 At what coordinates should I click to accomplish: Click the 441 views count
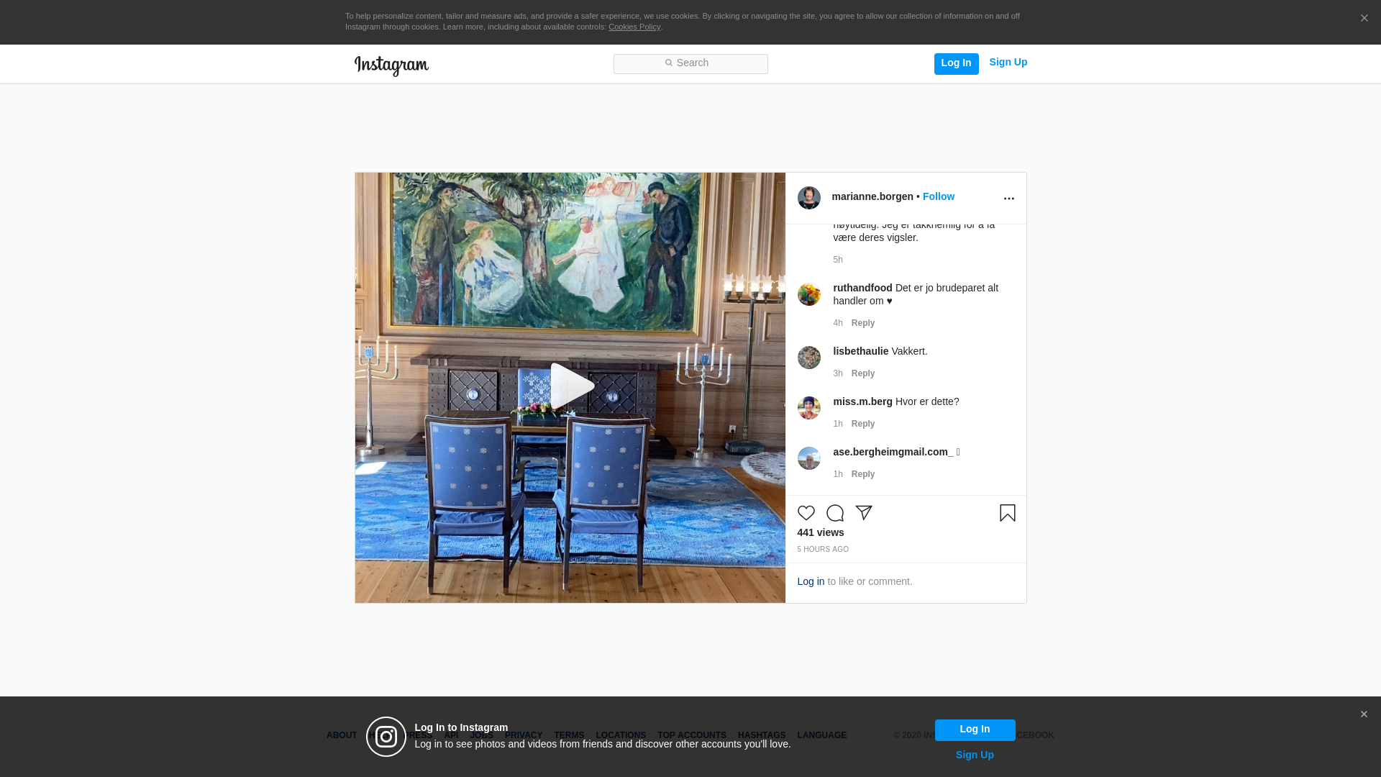click(x=821, y=532)
